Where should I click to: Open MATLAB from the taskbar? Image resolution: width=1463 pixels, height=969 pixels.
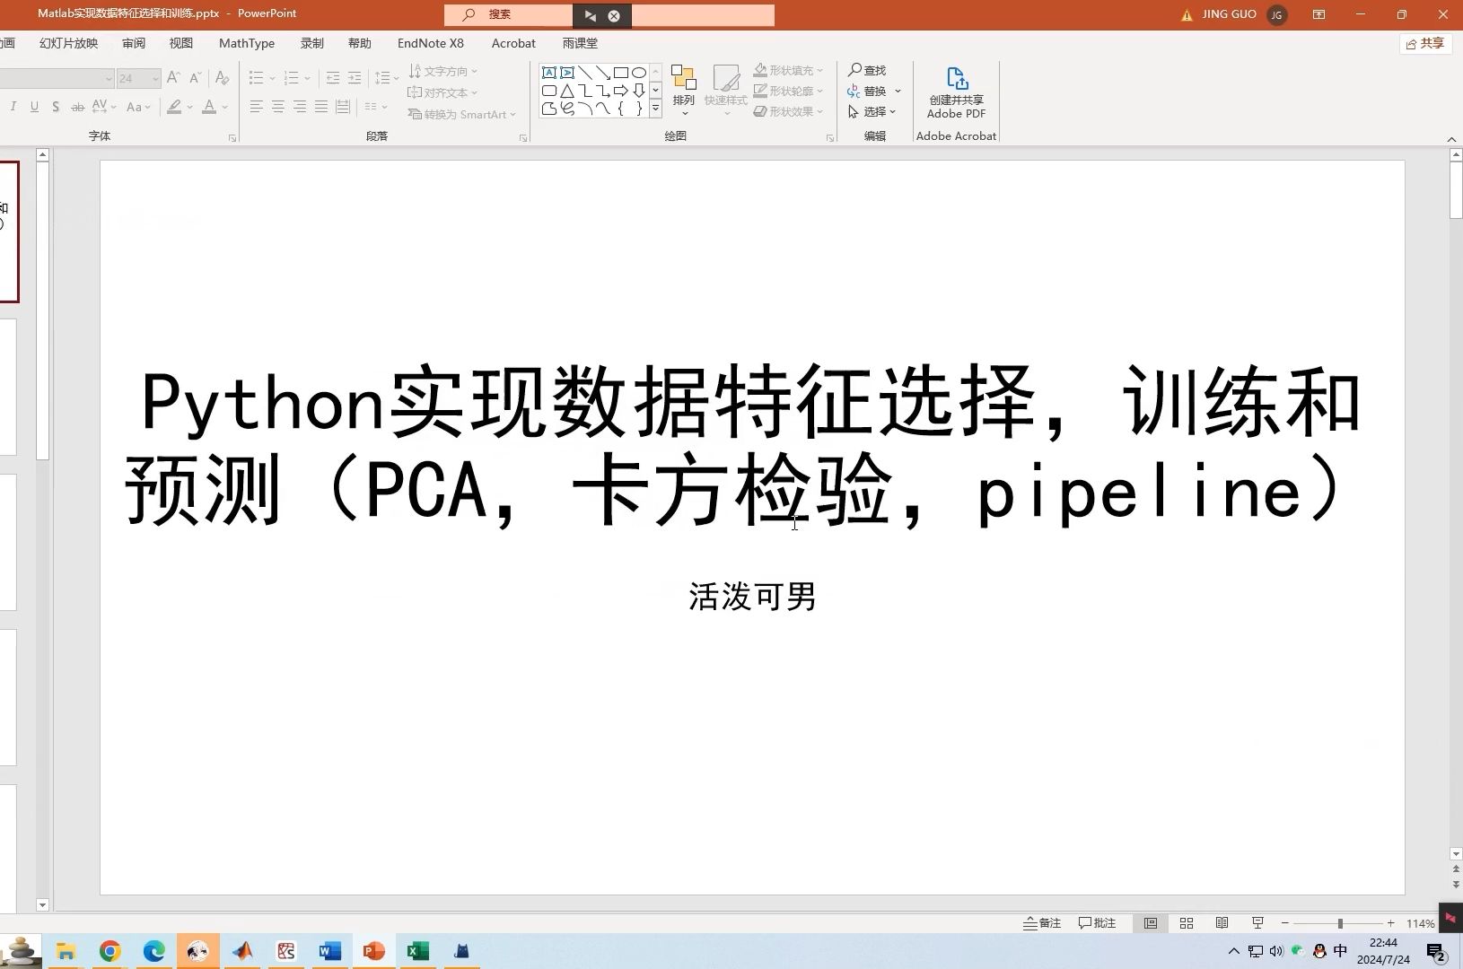click(242, 951)
